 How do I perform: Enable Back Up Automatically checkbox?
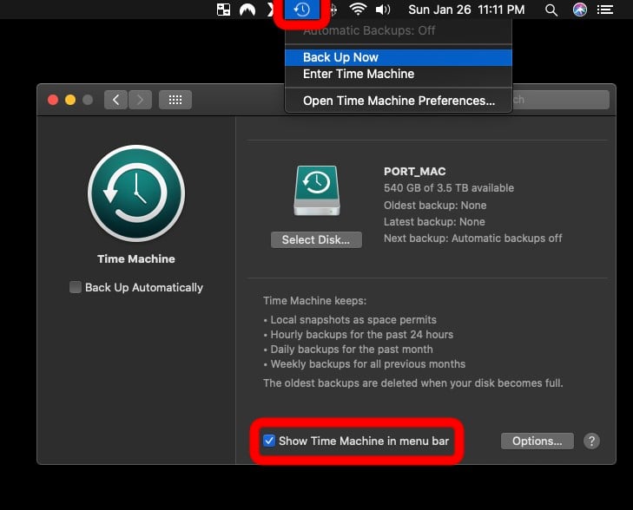(75, 287)
